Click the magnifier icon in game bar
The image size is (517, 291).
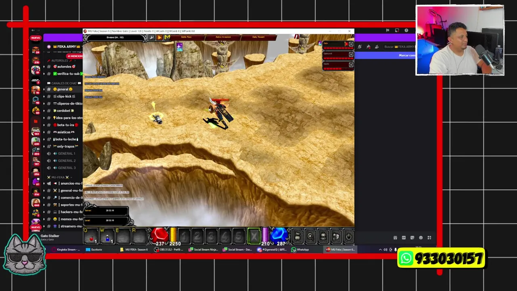click(310, 237)
